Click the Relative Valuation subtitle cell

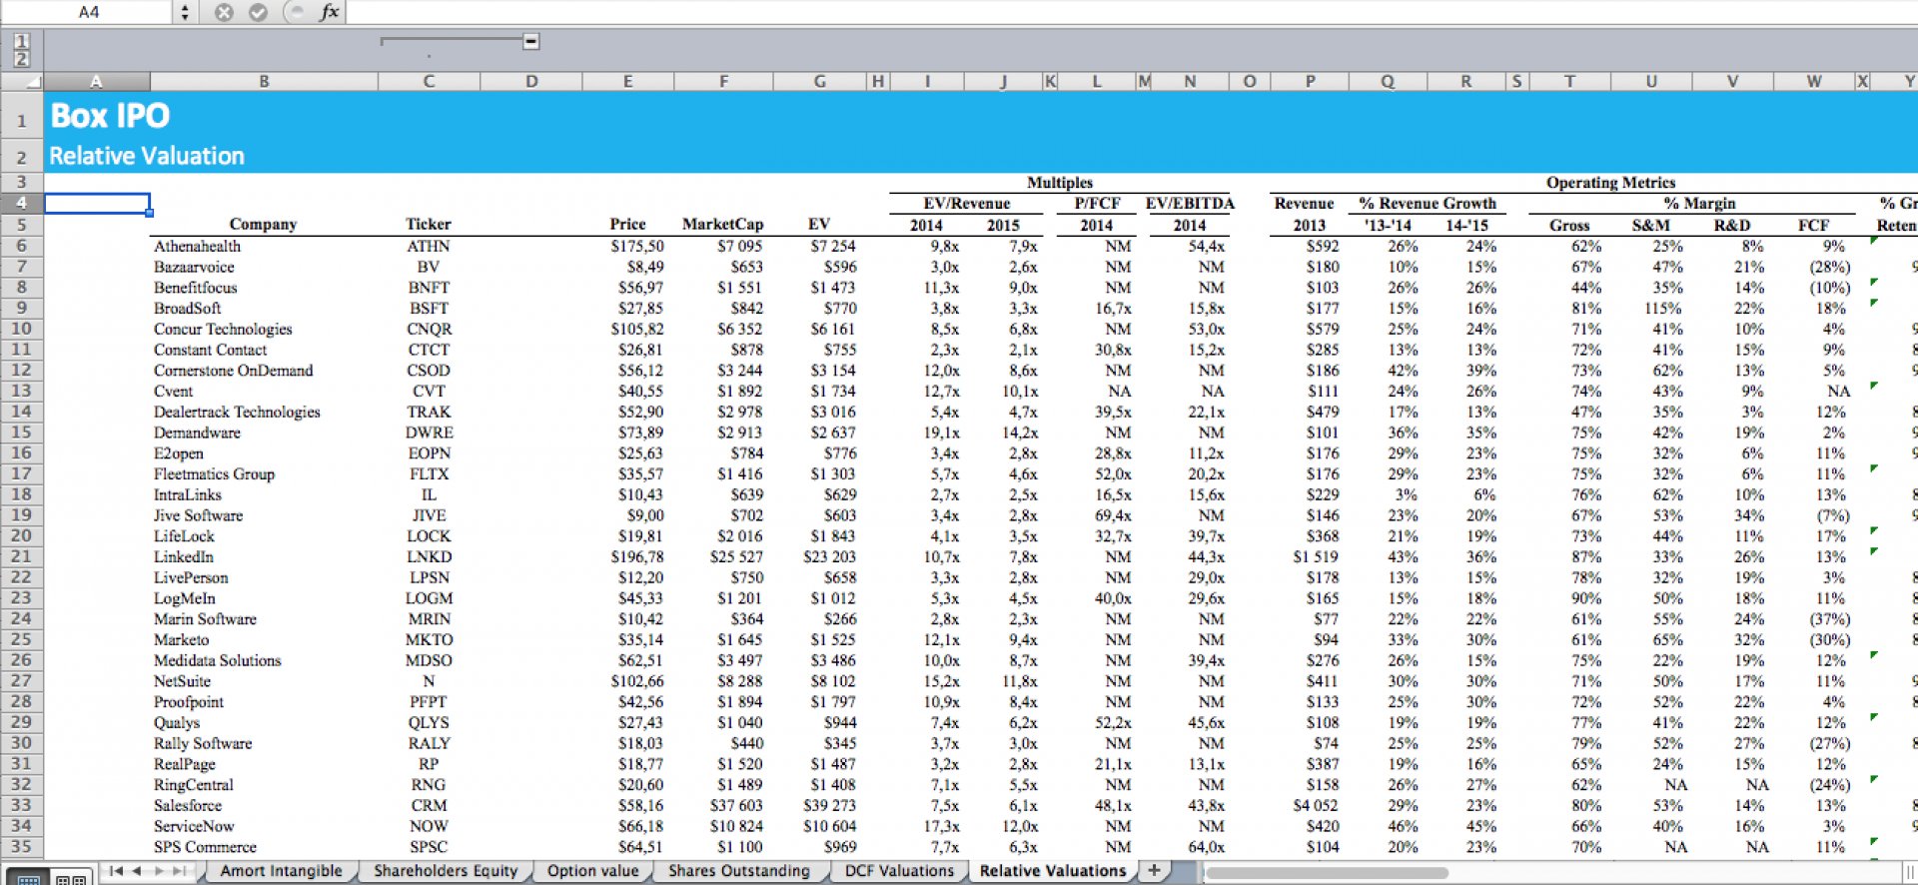pos(147,157)
